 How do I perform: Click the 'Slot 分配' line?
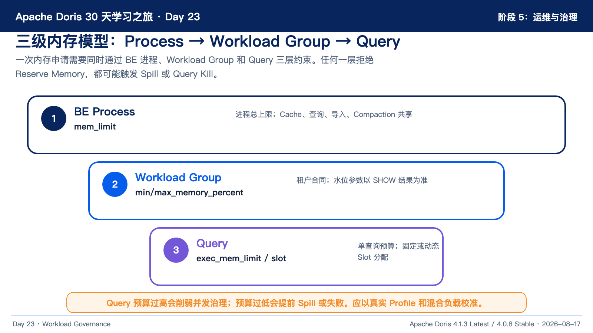coord(373,257)
